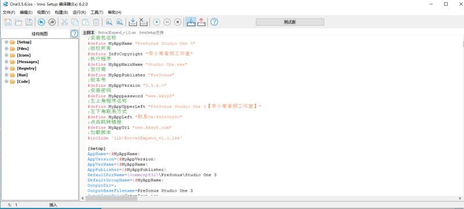The height and width of the screenshot is (209, 464).
Task: Expand the [Run] tree node
Action: coord(6,75)
